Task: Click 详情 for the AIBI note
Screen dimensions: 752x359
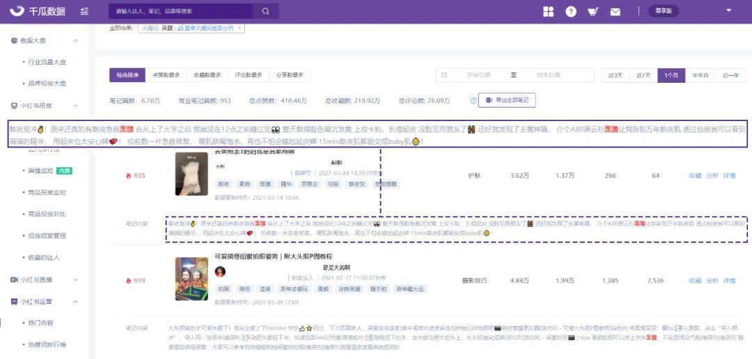Action: [x=730, y=175]
